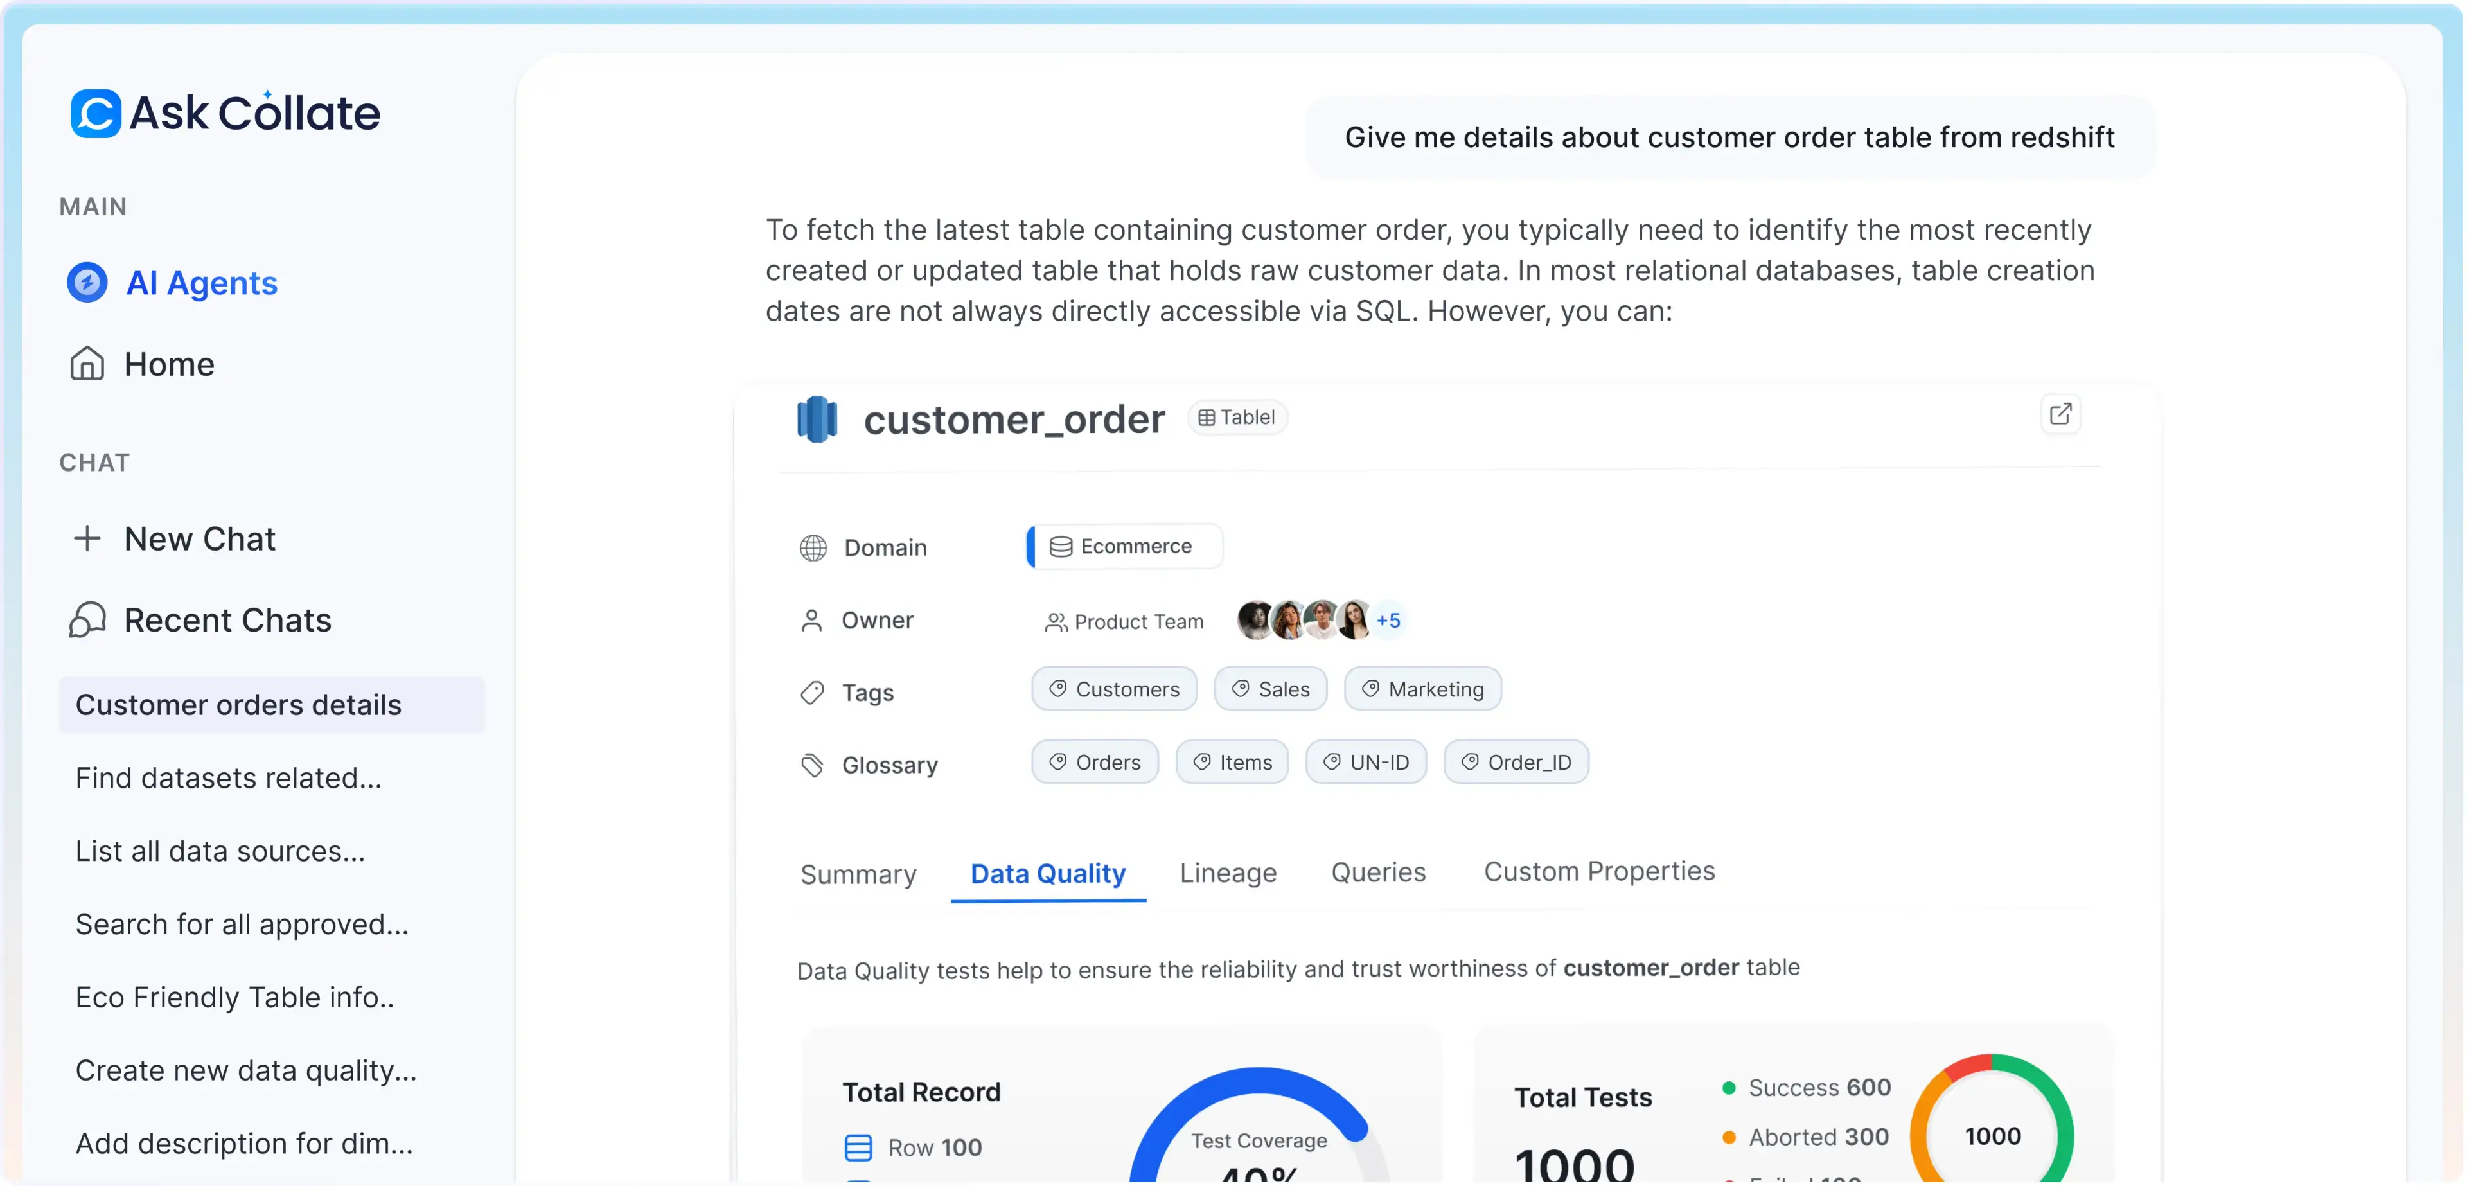Click the Home house icon
This screenshot has height=1186, width=2467.
pos(87,364)
